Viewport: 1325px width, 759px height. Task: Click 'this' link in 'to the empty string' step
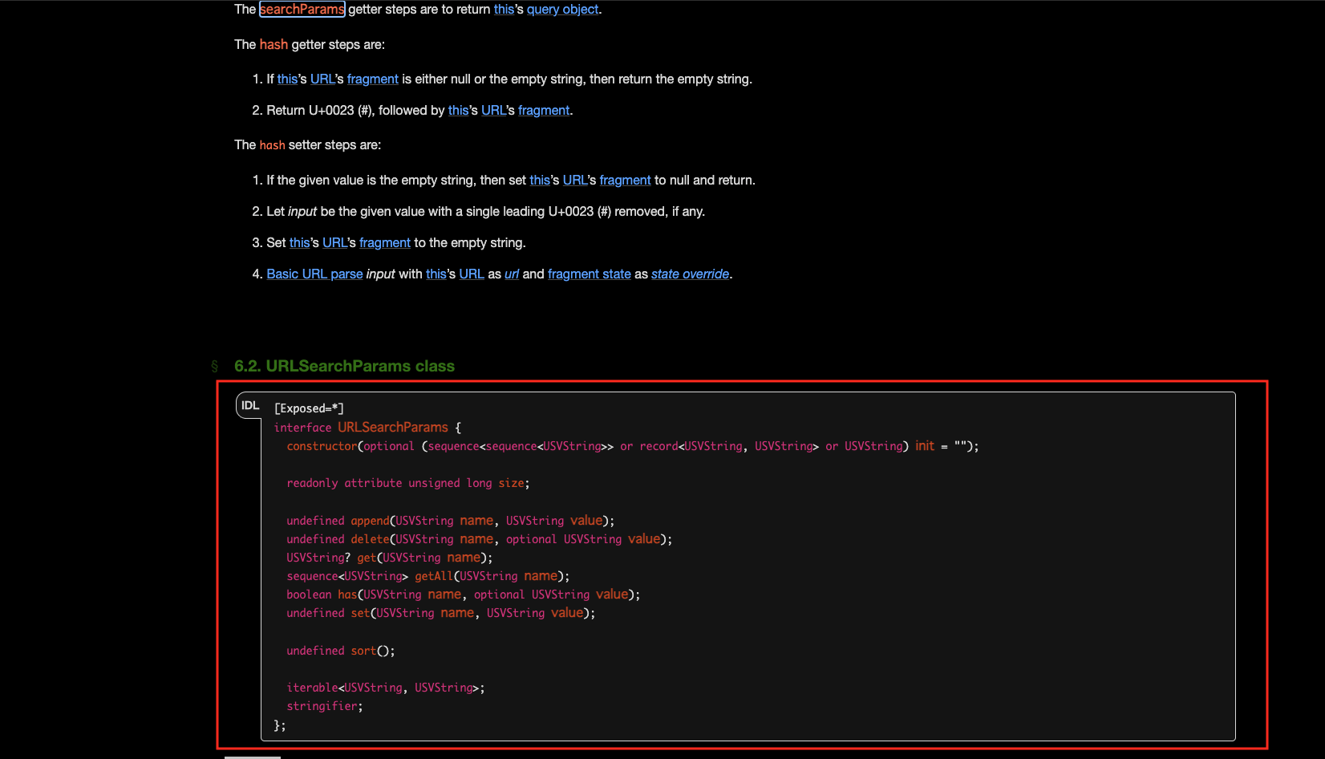[299, 242]
